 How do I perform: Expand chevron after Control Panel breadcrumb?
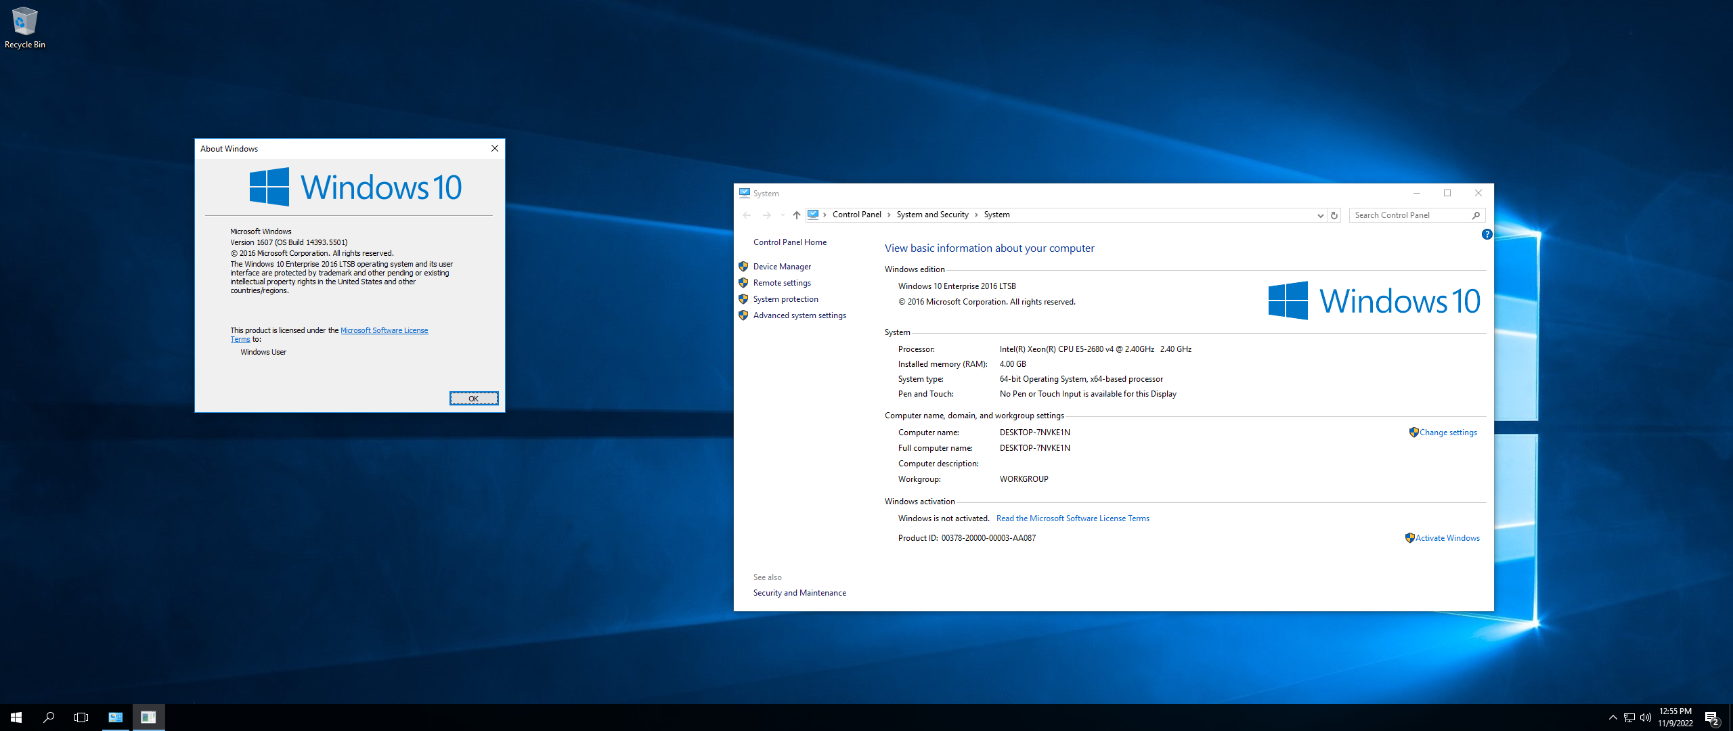[889, 215]
